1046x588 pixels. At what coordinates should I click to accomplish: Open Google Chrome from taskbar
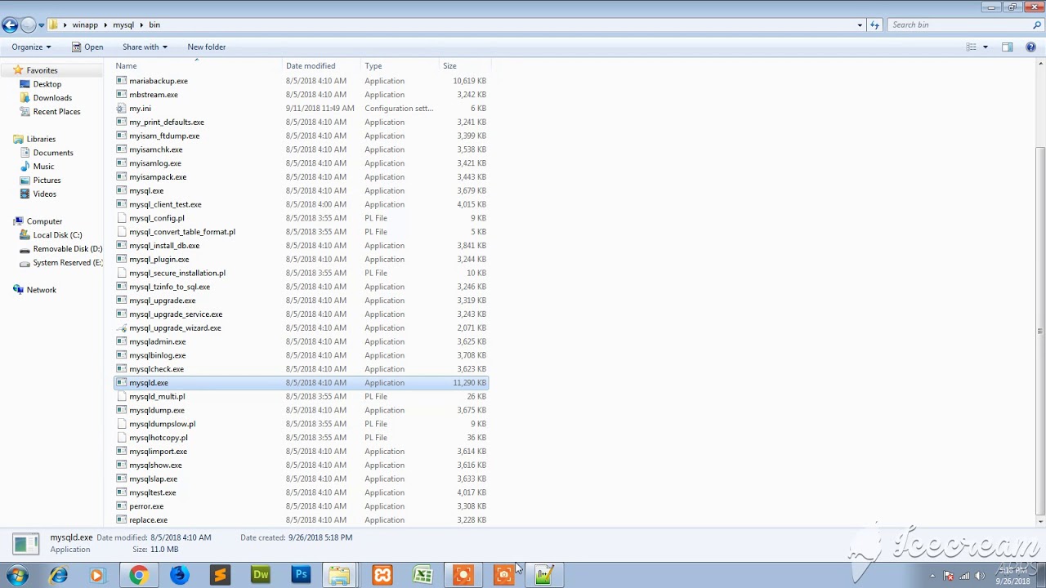pos(138,576)
